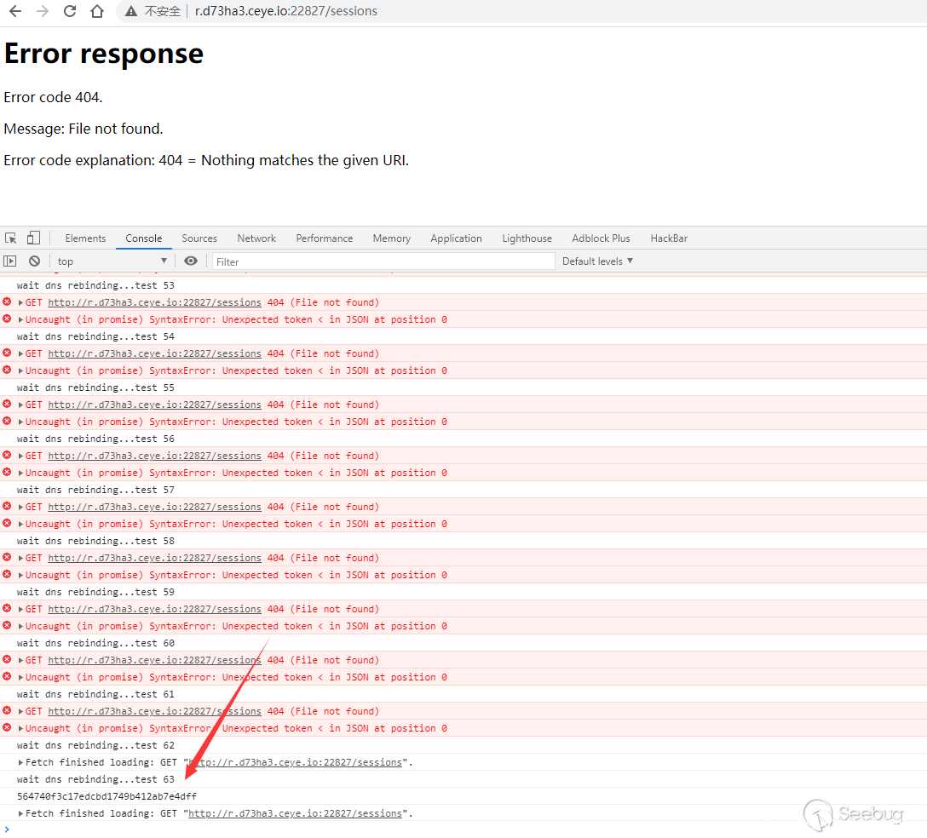Switch to the Network tab
Image resolution: width=927 pixels, height=838 pixels.
point(256,238)
